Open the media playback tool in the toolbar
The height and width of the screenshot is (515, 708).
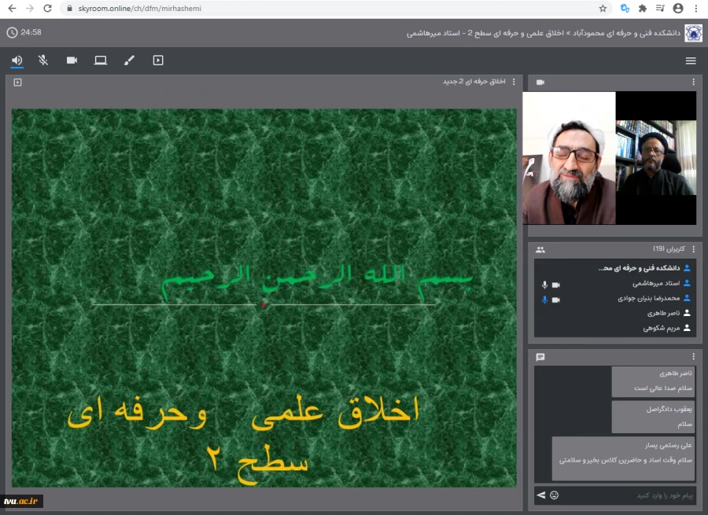click(158, 60)
